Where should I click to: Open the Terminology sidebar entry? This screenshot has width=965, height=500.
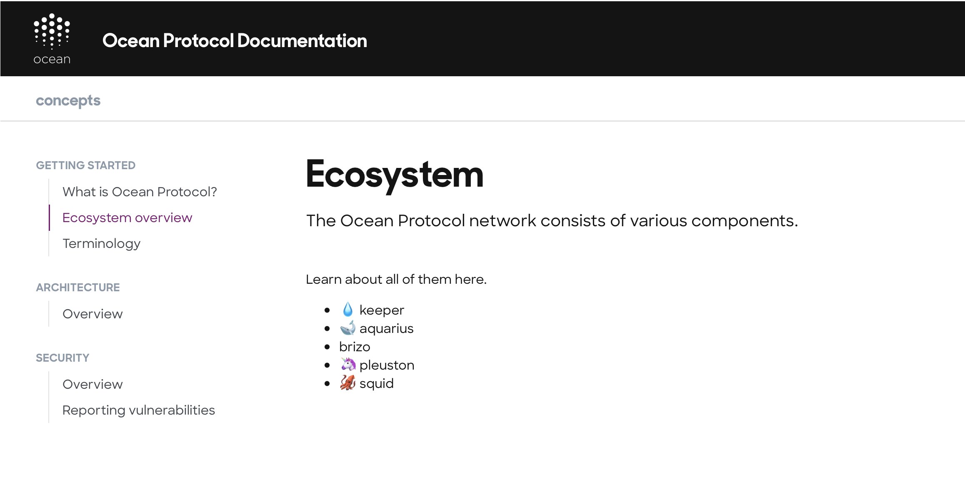[x=101, y=243]
